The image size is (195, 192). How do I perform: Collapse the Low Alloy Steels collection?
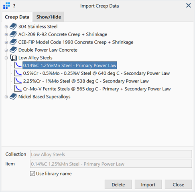[6, 58]
